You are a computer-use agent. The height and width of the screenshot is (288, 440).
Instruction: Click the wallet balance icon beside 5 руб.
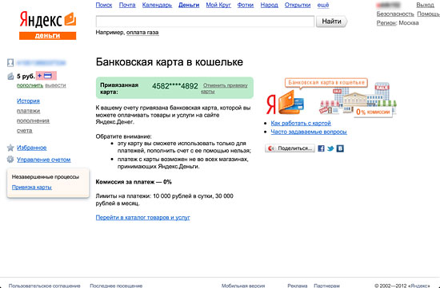(x=10, y=76)
